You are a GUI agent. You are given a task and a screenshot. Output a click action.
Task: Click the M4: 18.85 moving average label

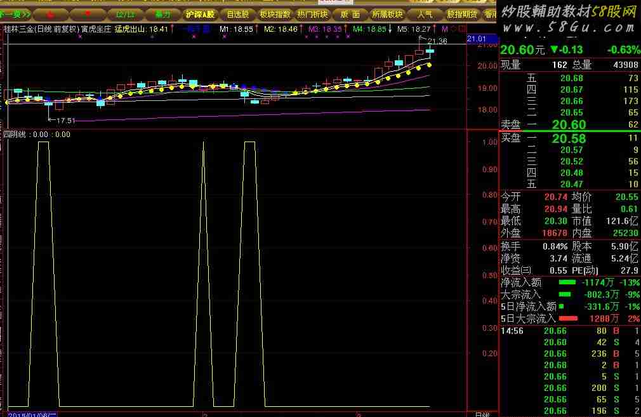click(369, 29)
